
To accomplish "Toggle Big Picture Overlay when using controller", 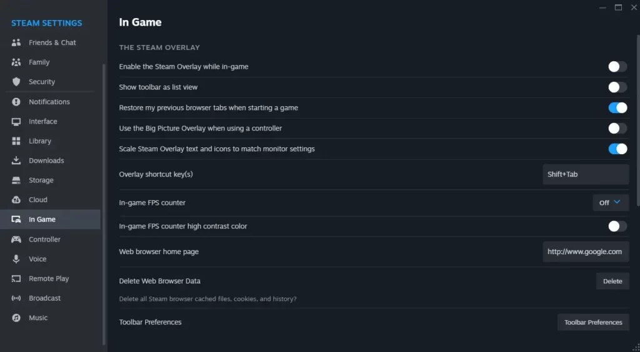I will (x=617, y=128).
